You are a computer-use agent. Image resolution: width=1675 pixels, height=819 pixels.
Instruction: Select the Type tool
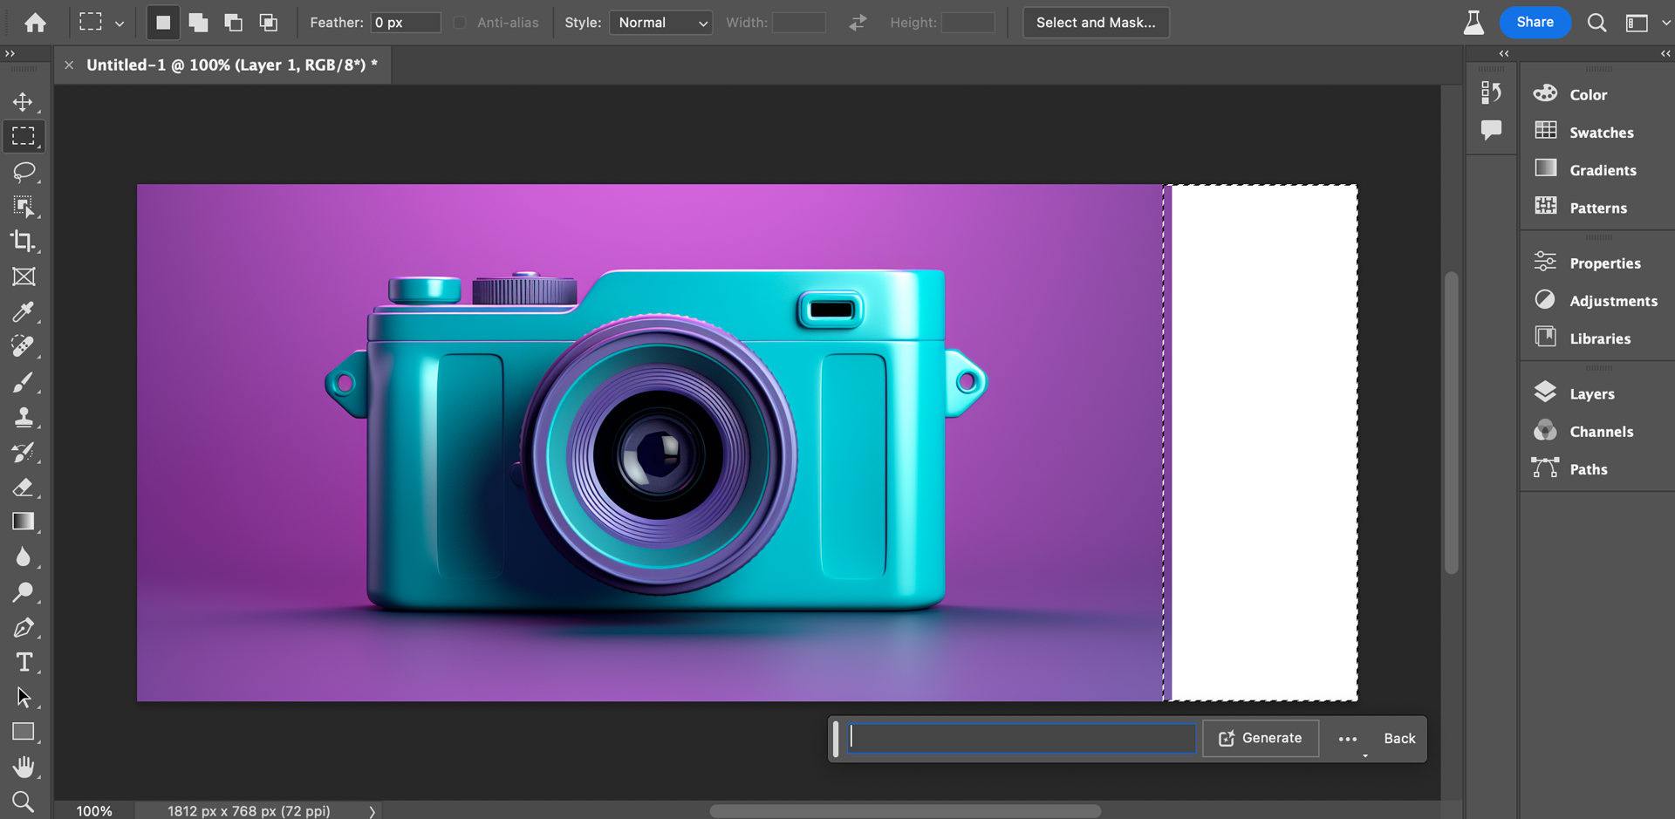point(24,662)
